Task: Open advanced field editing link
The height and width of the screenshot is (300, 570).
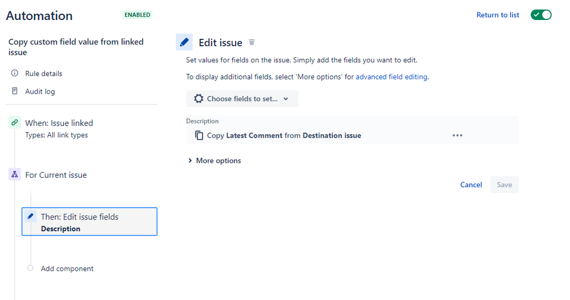Action: [x=391, y=77]
